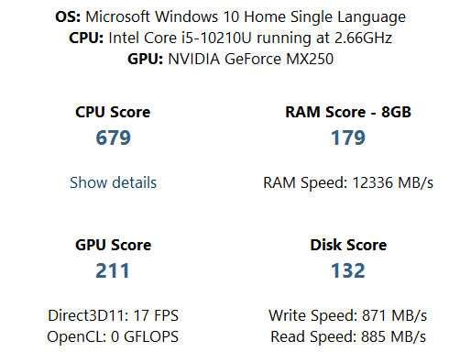Click the Direct3D11 17 FPS line

pyautogui.click(x=113, y=315)
